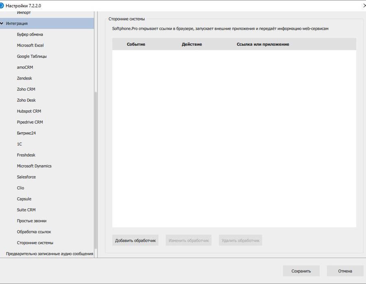Open Zoho Desk settings
366x284 pixels.
[26, 100]
